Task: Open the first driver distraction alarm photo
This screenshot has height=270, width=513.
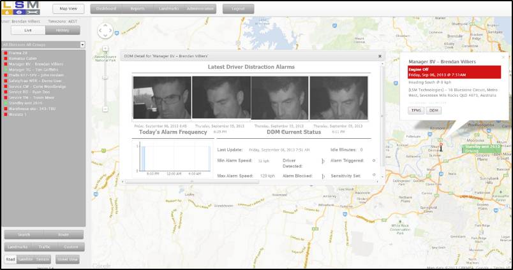Action: click(x=161, y=98)
